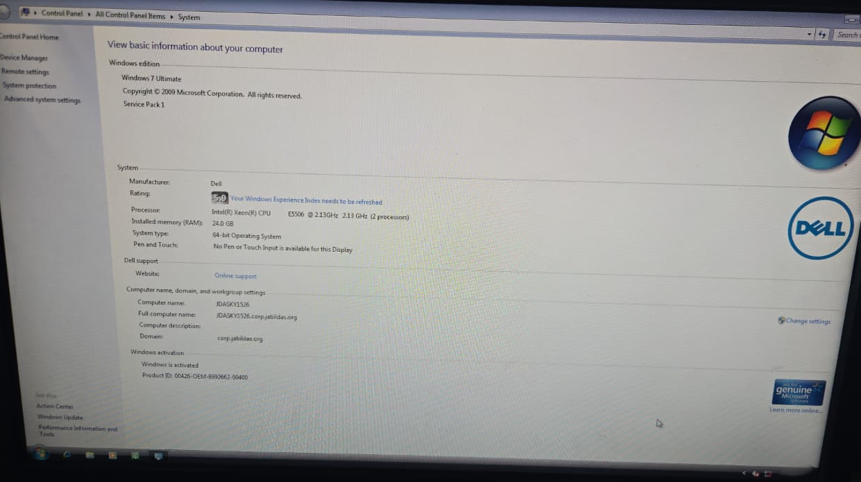The image size is (861, 482).
Task: Click the Domain value corp.jabildas.org
Action: (x=240, y=339)
